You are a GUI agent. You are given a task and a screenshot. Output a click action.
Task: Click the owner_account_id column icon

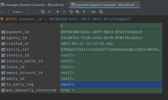(x=3, y=73)
